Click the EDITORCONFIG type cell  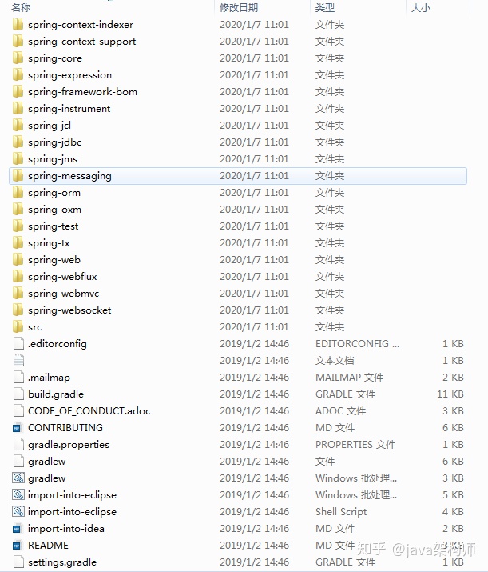[357, 344]
